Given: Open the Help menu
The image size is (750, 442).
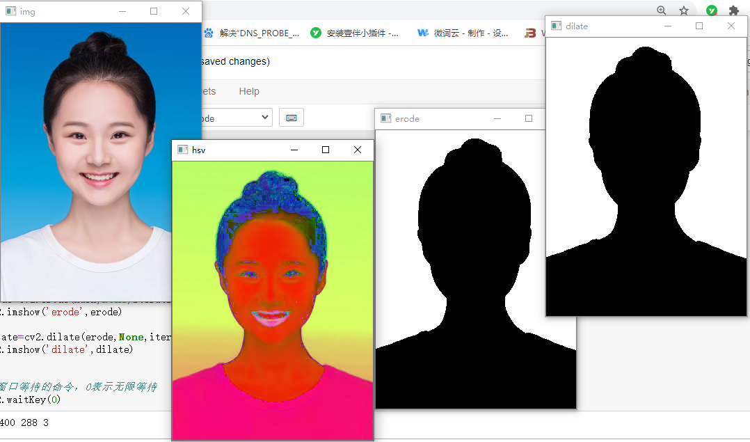Looking at the screenshot, I should tap(249, 91).
